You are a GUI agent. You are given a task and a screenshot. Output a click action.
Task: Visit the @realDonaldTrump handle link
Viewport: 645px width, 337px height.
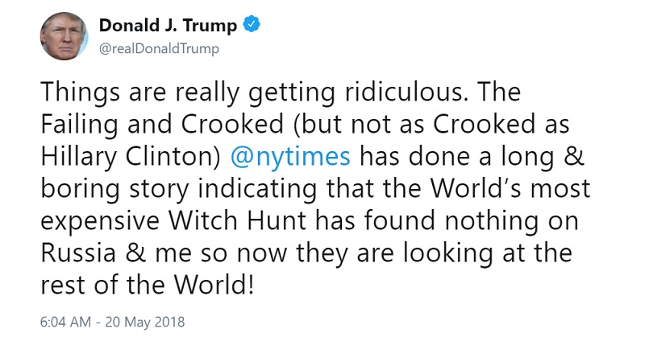click(x=159, y=49)
